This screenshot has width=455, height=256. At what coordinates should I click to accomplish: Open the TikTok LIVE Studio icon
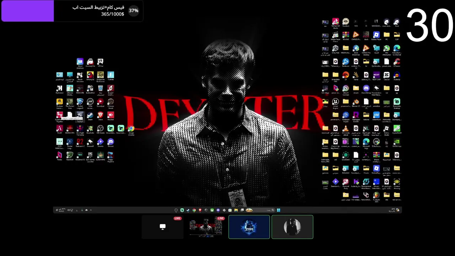335,23
